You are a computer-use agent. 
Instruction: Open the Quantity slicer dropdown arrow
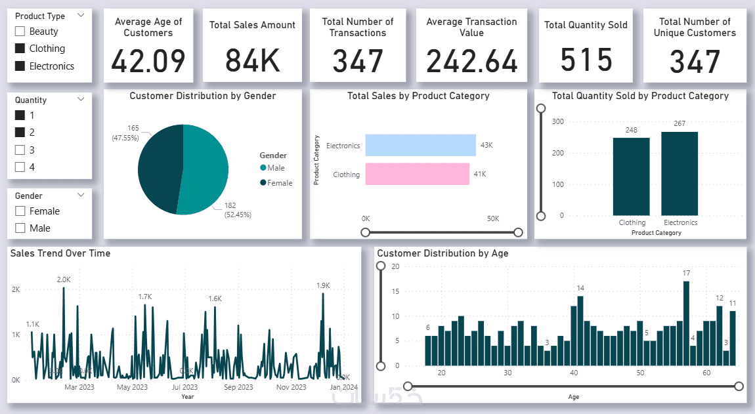[x=81, y=99]
